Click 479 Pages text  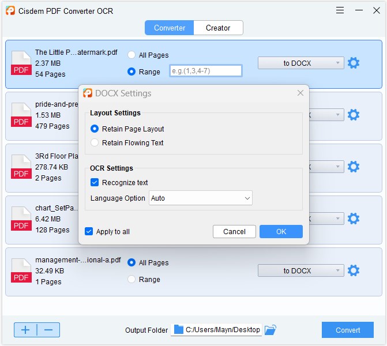[52, 126]
